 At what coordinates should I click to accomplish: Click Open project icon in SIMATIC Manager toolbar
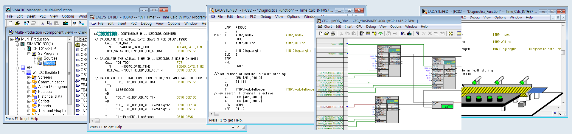17,23
